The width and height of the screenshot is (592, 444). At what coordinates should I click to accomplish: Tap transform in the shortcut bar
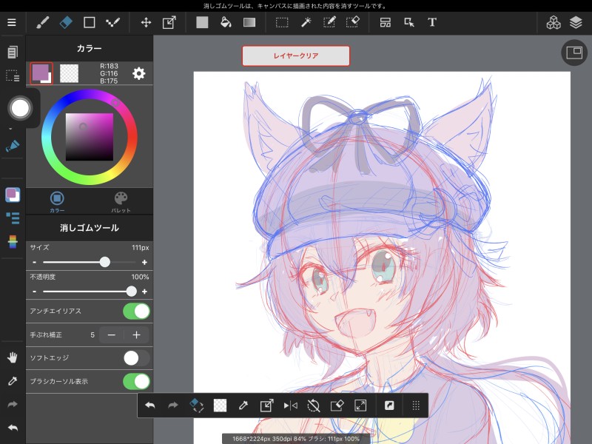(266, 406)
